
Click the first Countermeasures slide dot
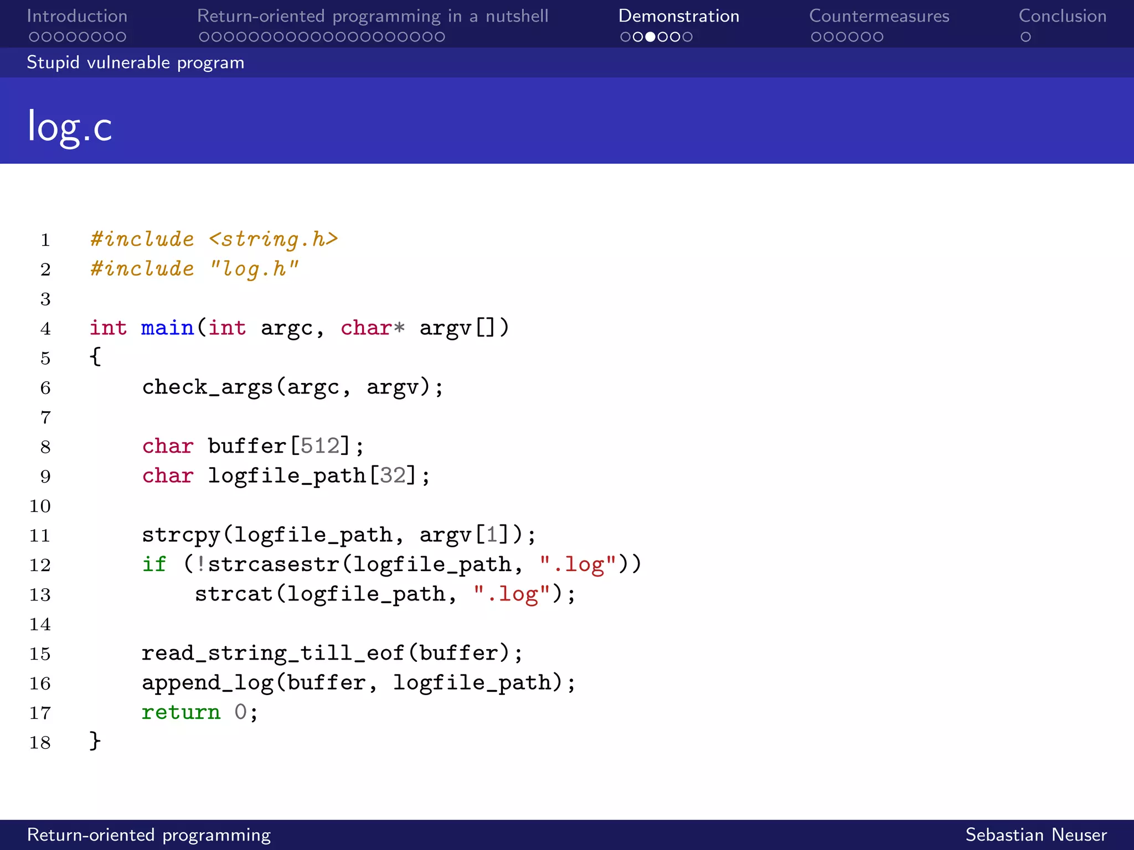(x=816, y=37)
